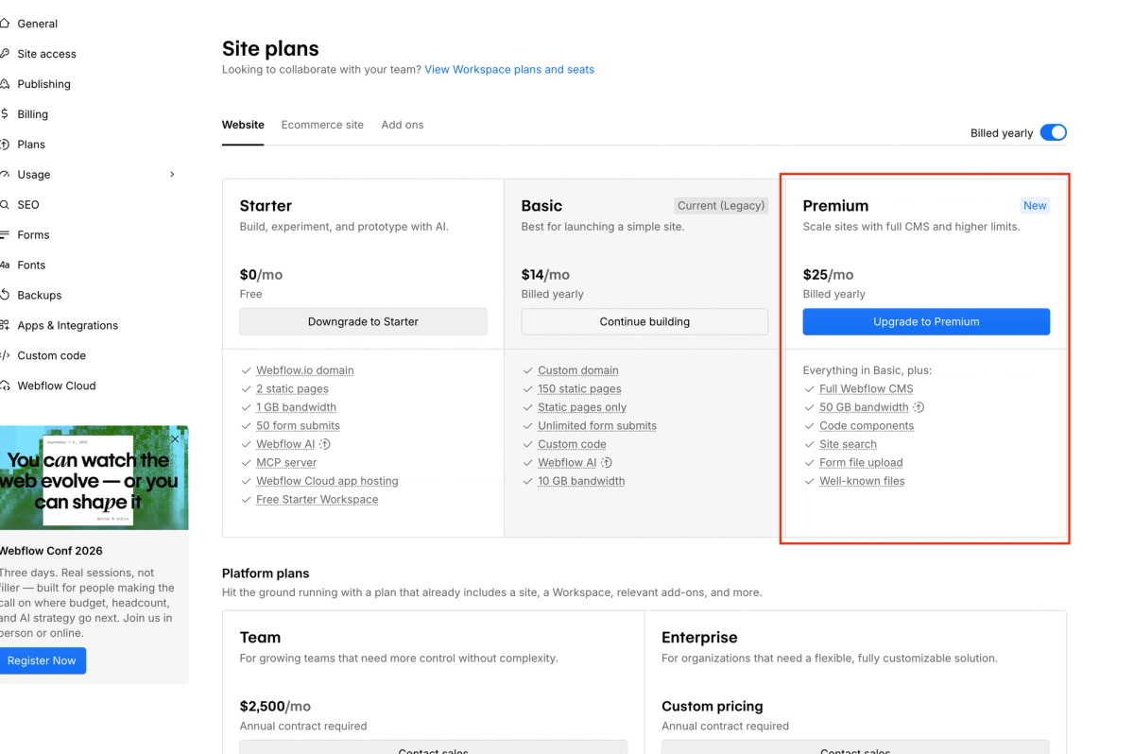This screenshot has width=1134, height=754.
Task: Click Unlimited form submits feature
Action: (x=597, y=426)
